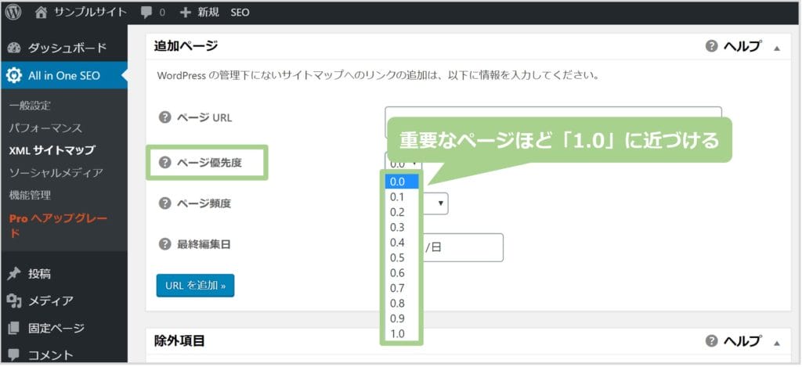This screenshot has width=802, height=367.
Task: Open パフォーマンス submenu item
Action: pos(45,128)
